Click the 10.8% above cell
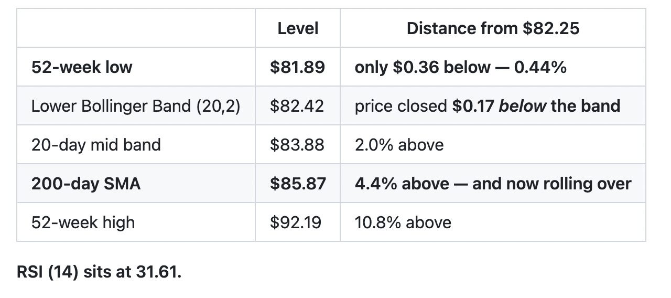 403,222
